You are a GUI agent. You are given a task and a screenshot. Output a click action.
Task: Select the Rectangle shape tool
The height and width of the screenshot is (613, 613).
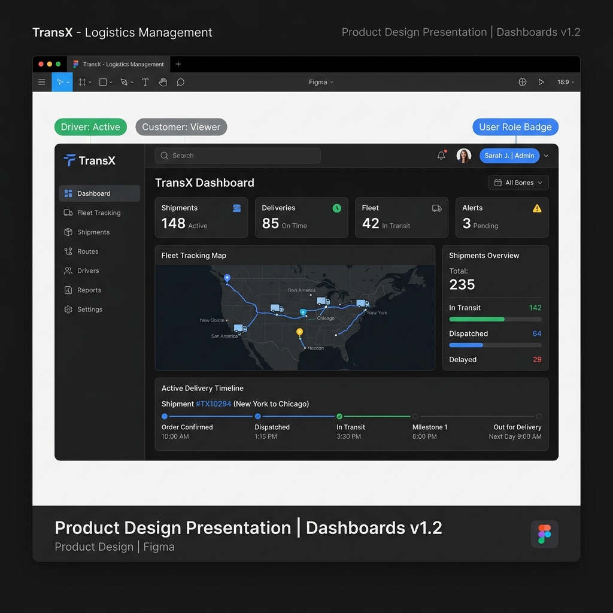click(103, 82)
